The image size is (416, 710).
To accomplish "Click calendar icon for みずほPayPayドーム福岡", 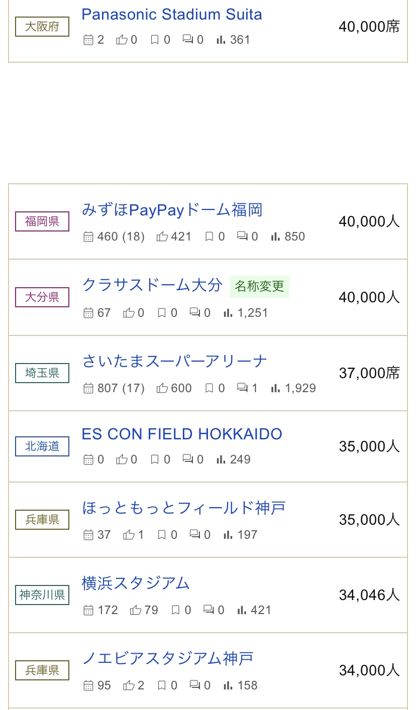I will pos(88,236).
